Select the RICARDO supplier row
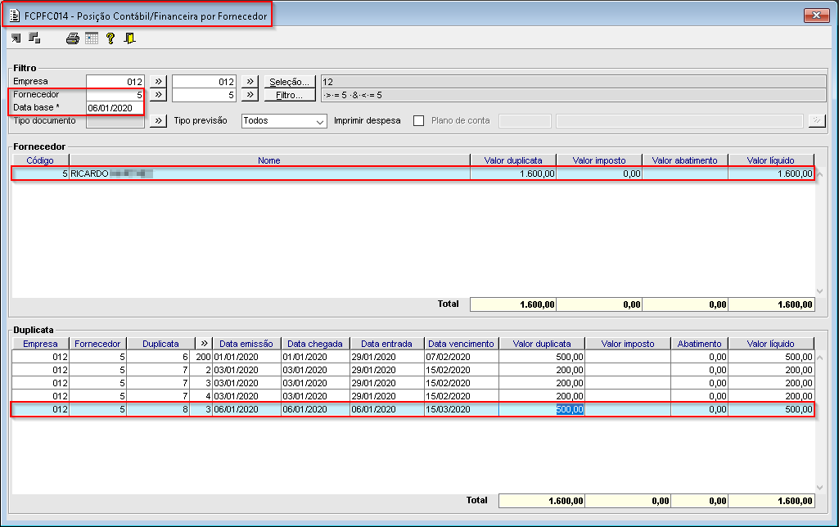 (x=246, y=173)
